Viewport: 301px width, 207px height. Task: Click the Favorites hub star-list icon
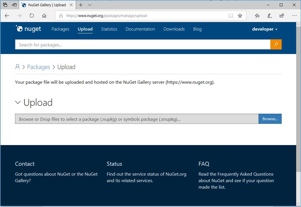(257, 16)
